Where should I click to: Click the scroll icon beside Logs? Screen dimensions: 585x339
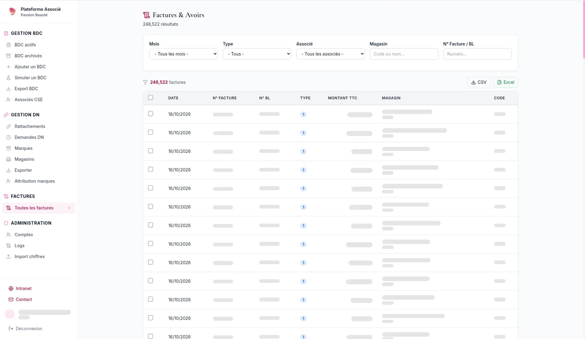pos(8,245)
